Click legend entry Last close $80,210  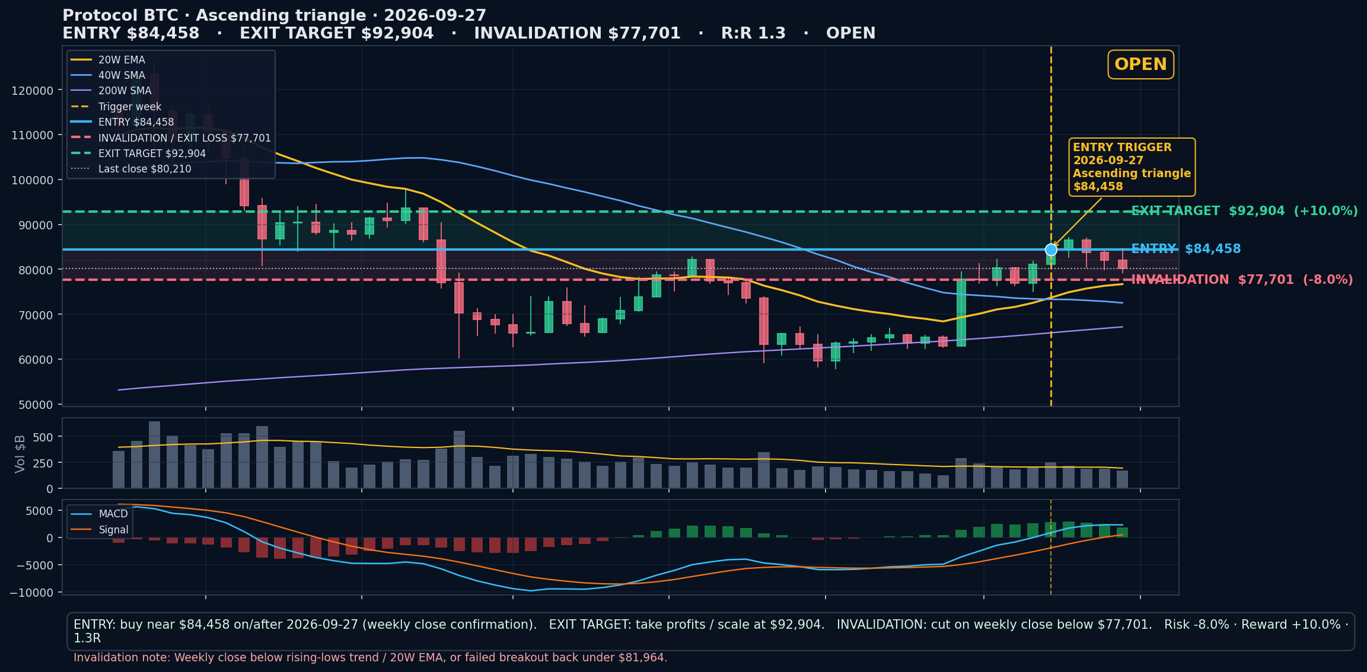(x=131, y=169)
